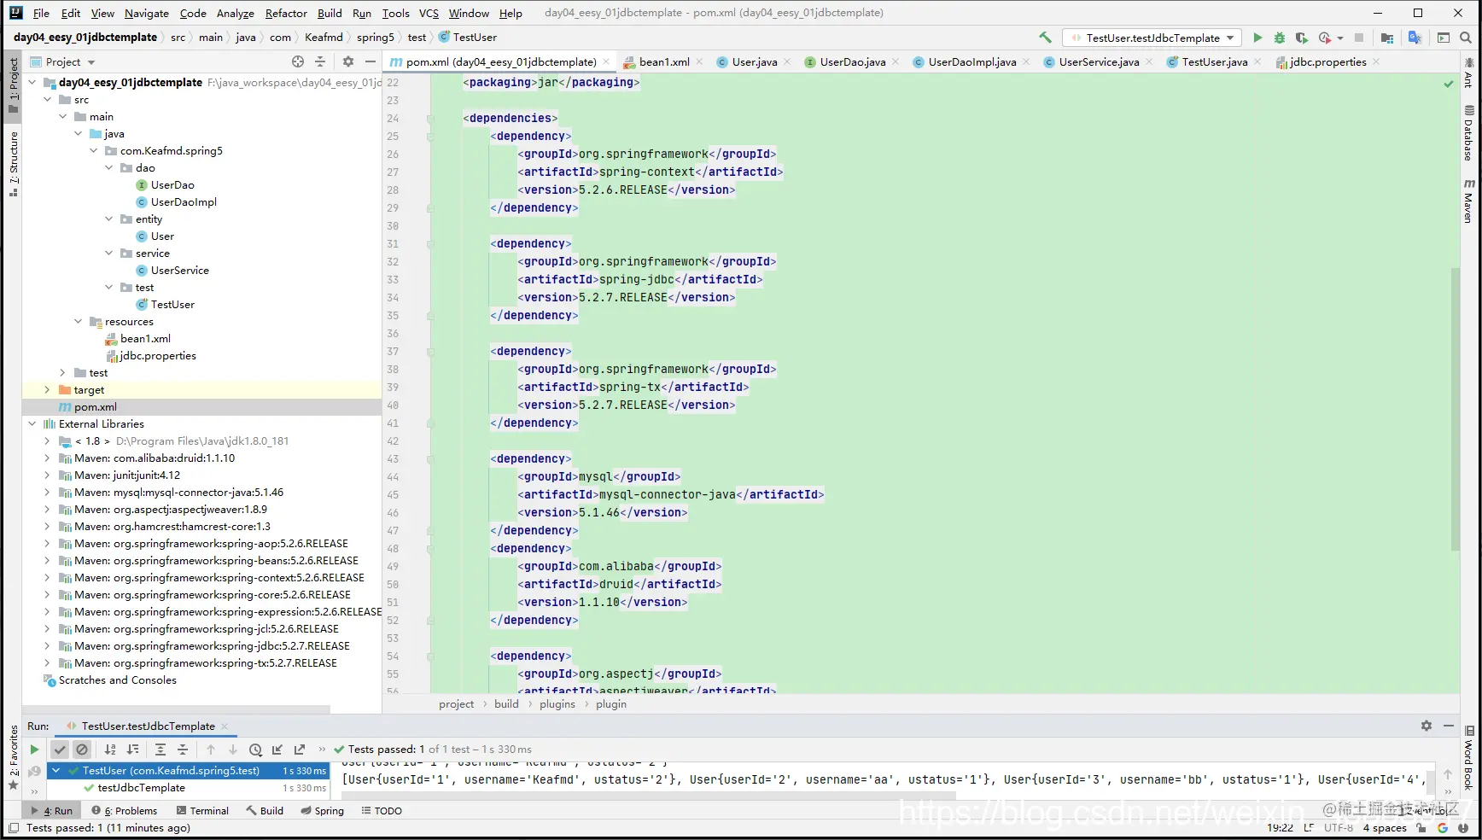Open the Terminal tool window
Image resolution: width=1482 pixels, height=840 pixels.
pyautogui.click(x=202, y=811)
